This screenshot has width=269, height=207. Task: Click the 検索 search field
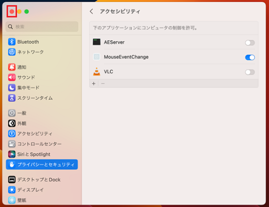tap(42, 26)
